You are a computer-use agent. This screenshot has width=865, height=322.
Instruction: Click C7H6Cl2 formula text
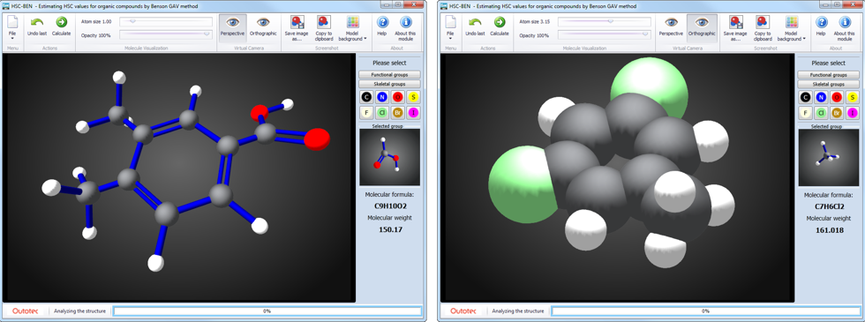(x=829, y=206)
